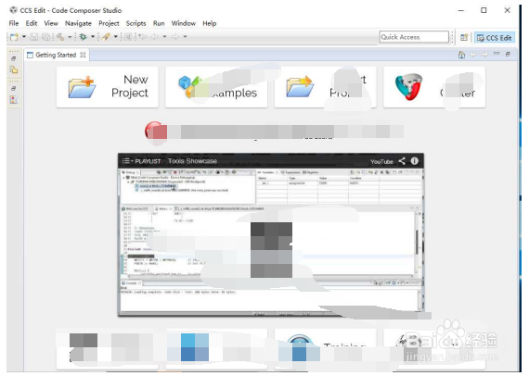
Task: Click the YouTube logo on the video
Action: click(x=381, y=161)
